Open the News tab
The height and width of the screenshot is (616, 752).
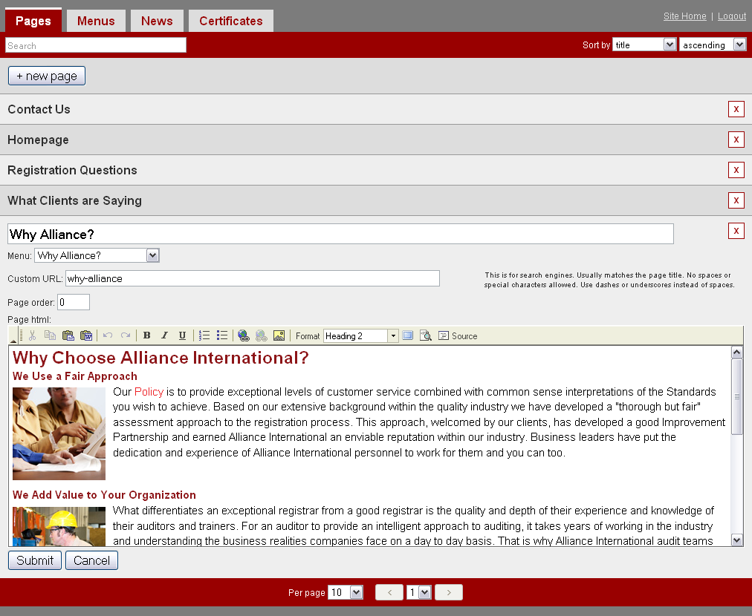pos(157,21)
